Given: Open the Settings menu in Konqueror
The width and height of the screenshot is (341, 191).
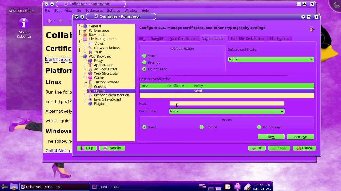Looking at the screenshot, I should (x=113, y=10).
